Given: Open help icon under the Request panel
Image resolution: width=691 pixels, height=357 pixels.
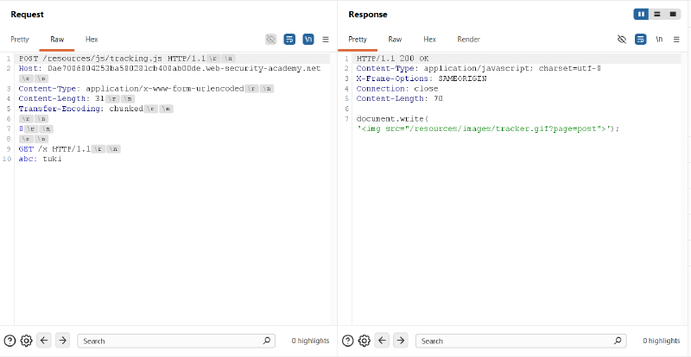Looking at the screenshot, I should pos(10,341).
